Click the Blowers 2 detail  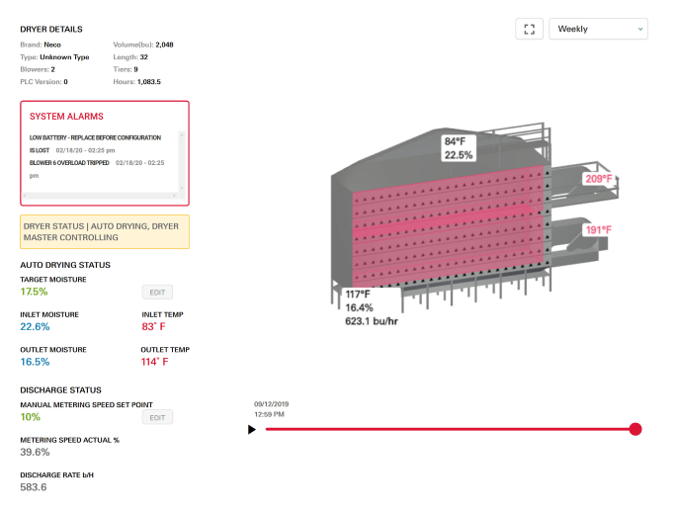click(38, 69)
